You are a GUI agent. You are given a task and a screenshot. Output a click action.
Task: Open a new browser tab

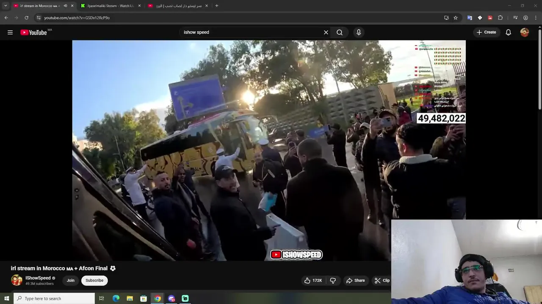(x=217, y=6)
